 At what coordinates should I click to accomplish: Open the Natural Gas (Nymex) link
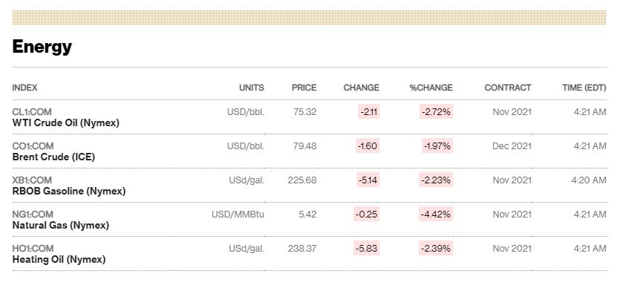click(61, 226)
